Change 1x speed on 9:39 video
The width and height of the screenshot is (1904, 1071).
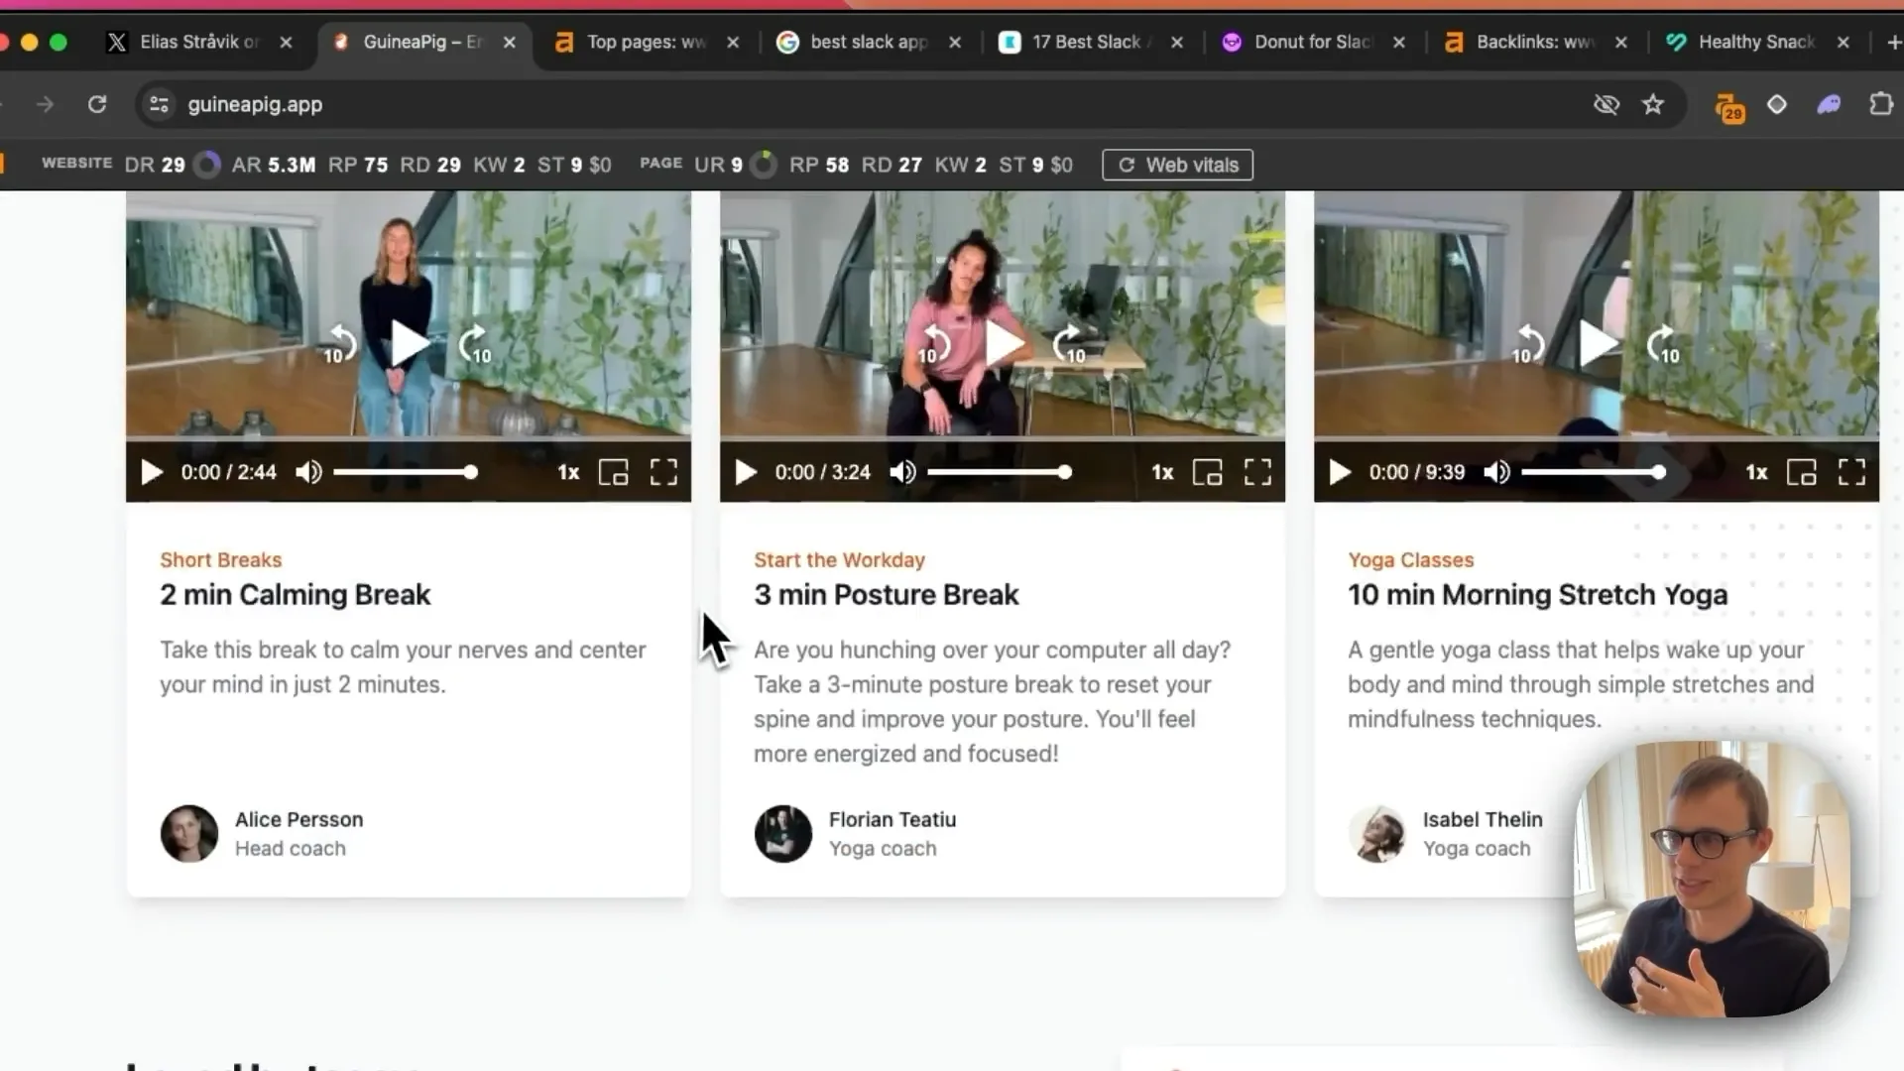tap(1756, 473)
